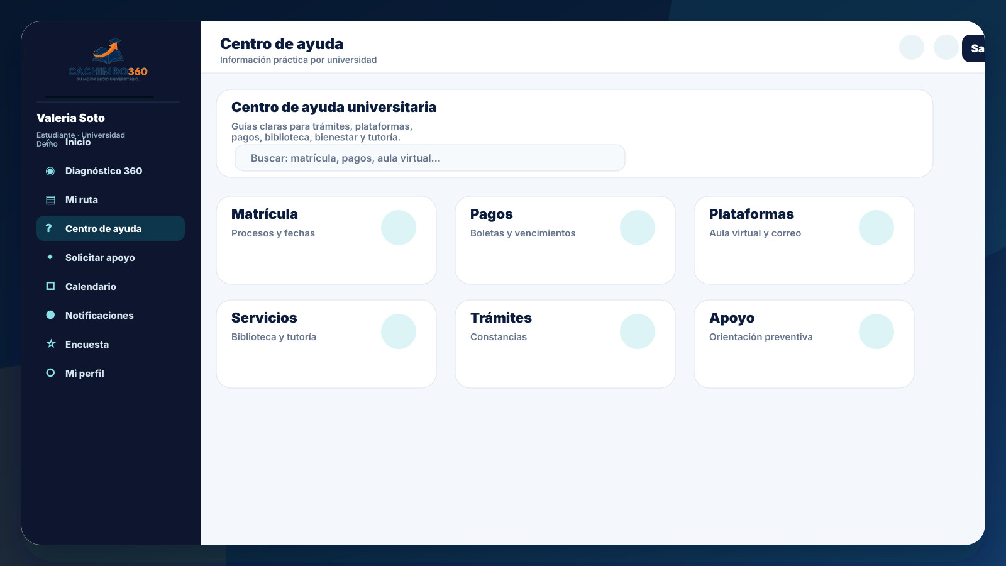Open Diagnóstico 360 target icon
Image resolution: width=1006 pixels, height=566 pixels.
tap(50, 171)
